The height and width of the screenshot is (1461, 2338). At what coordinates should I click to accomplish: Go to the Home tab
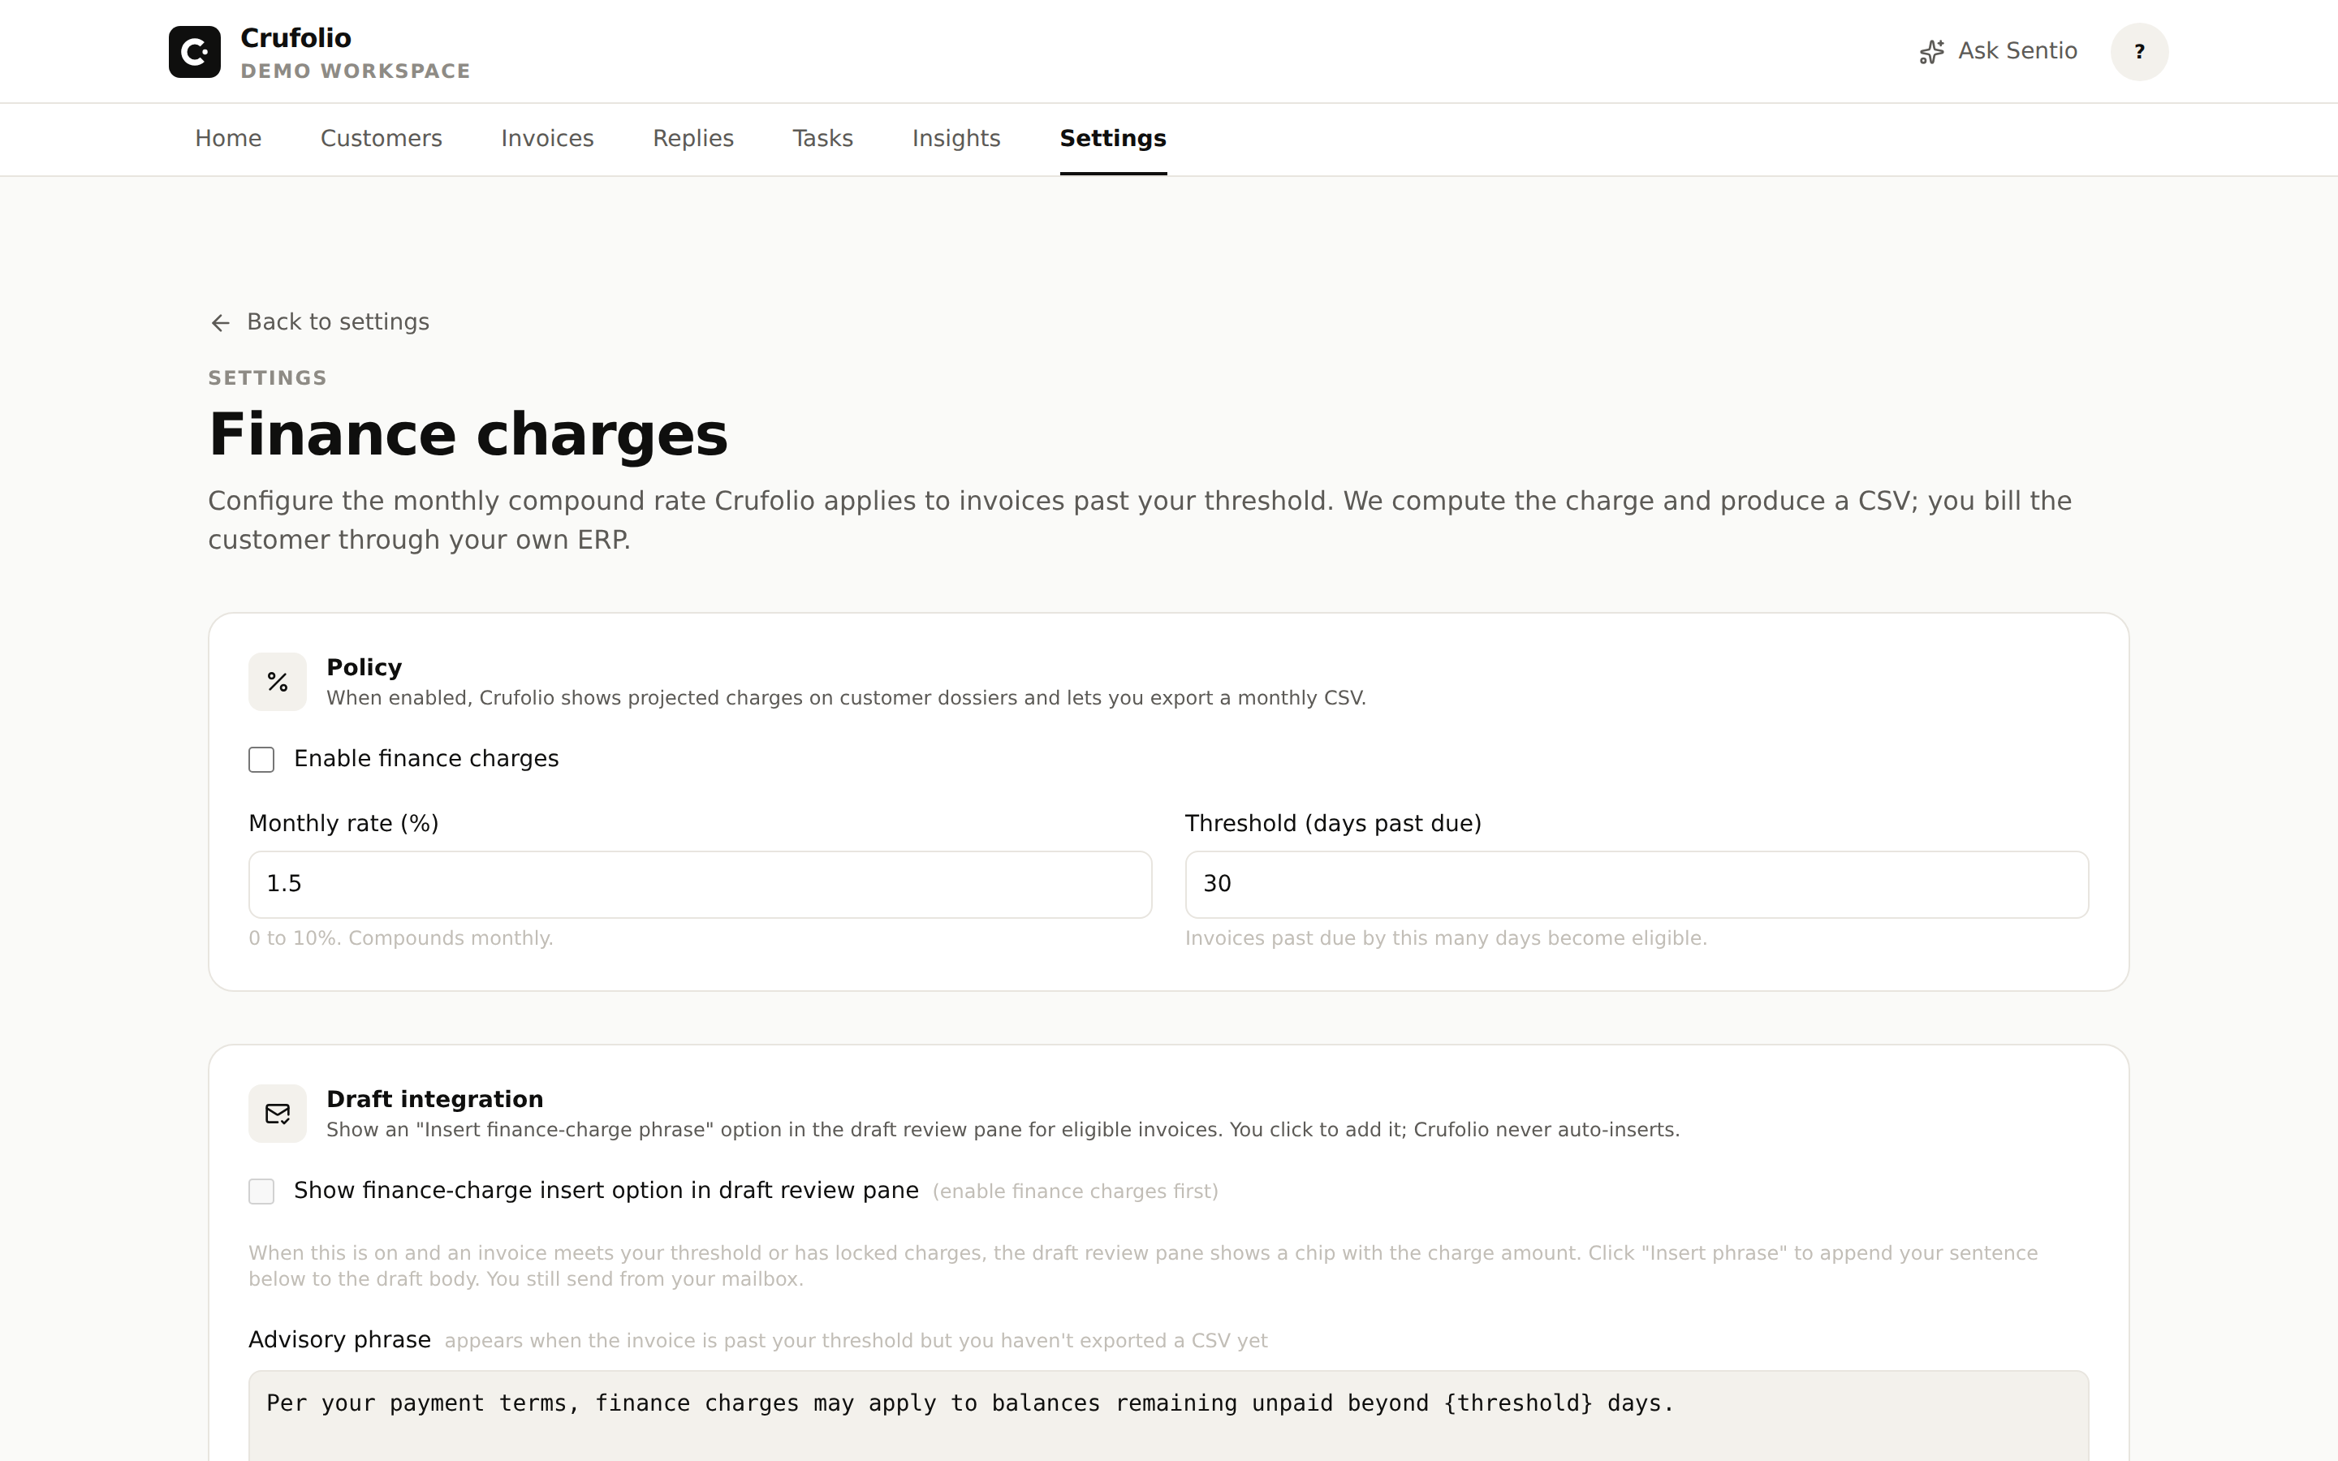pos(228,138)
